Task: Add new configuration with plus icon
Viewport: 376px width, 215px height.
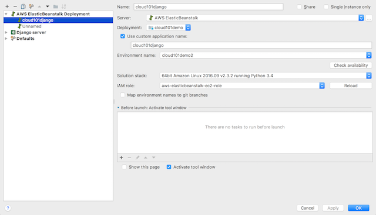Action: (7, 6)
